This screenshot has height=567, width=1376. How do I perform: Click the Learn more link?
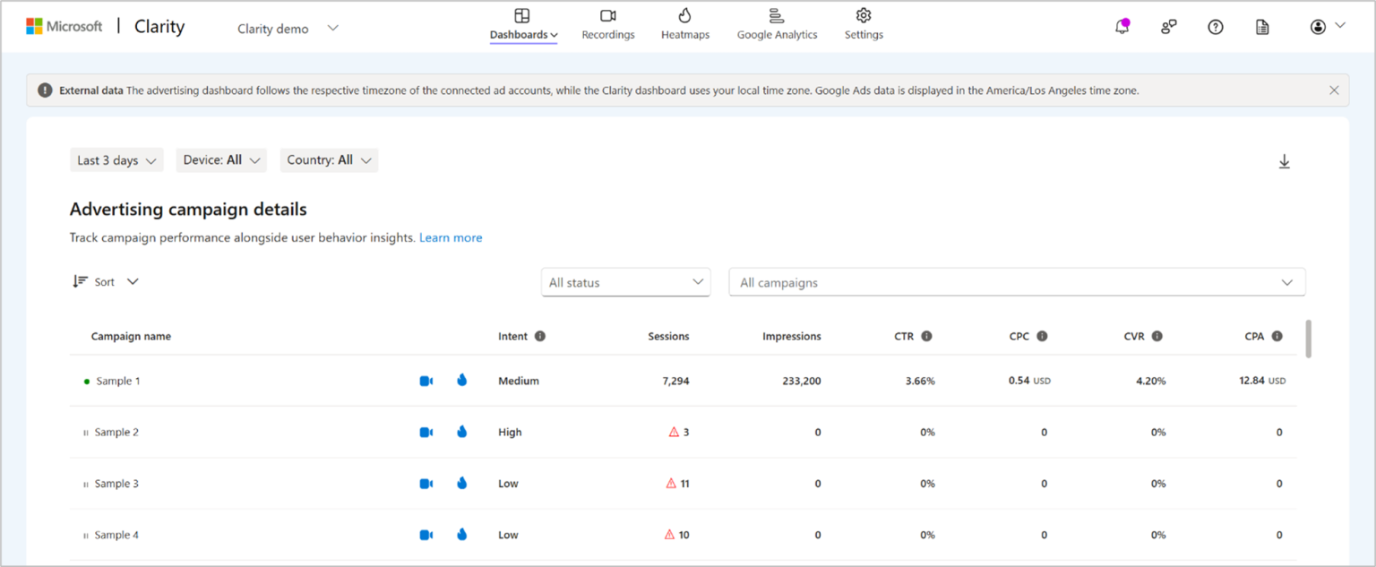[451, 237]
